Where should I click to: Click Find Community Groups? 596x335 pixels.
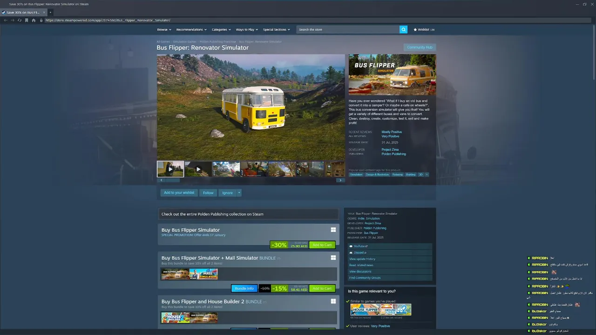tap(390, 278)
